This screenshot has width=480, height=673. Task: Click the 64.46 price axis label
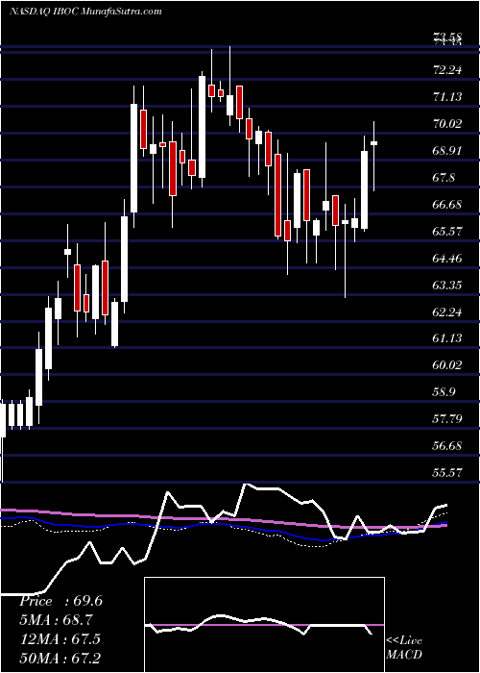447,259
